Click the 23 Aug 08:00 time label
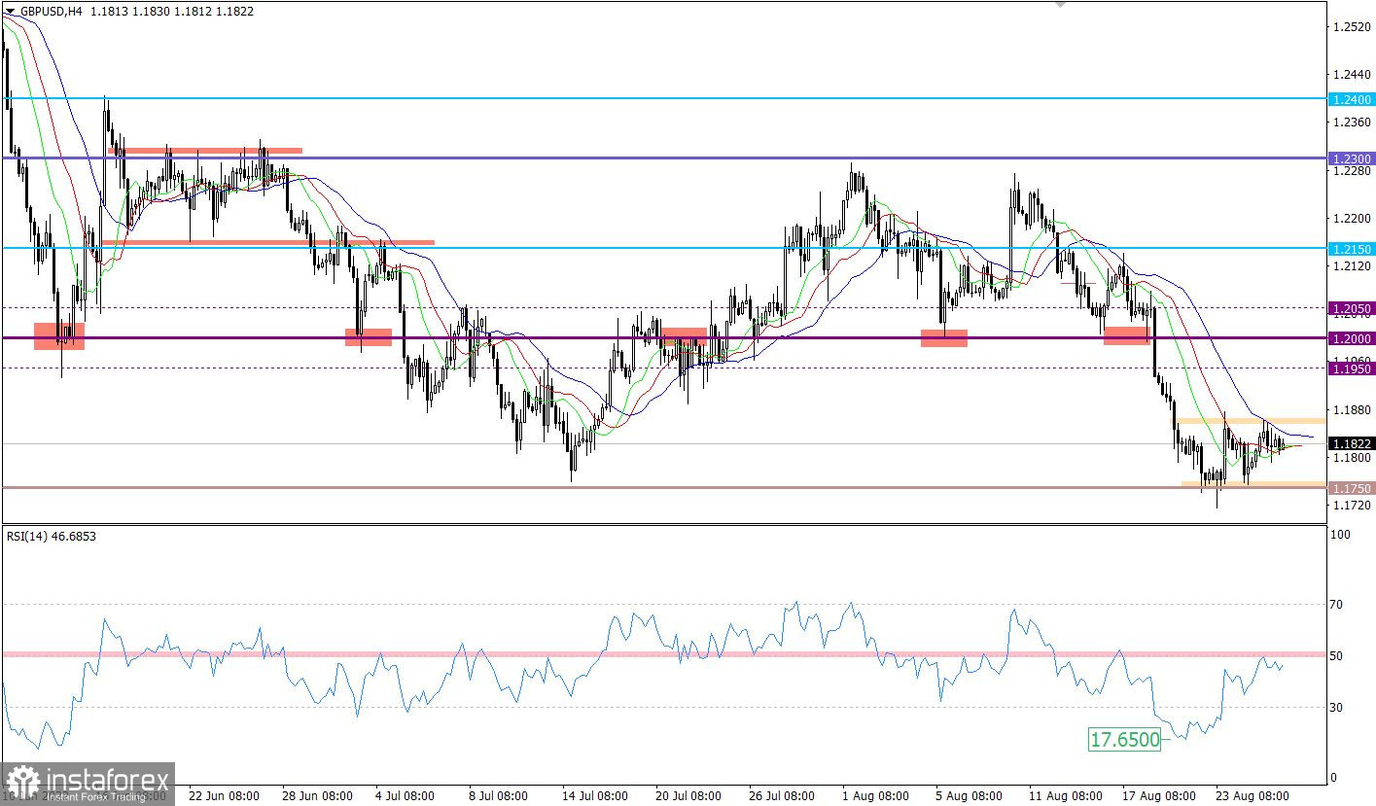The height and width of the screenshot is (806, 1376). click(1252, 795)
